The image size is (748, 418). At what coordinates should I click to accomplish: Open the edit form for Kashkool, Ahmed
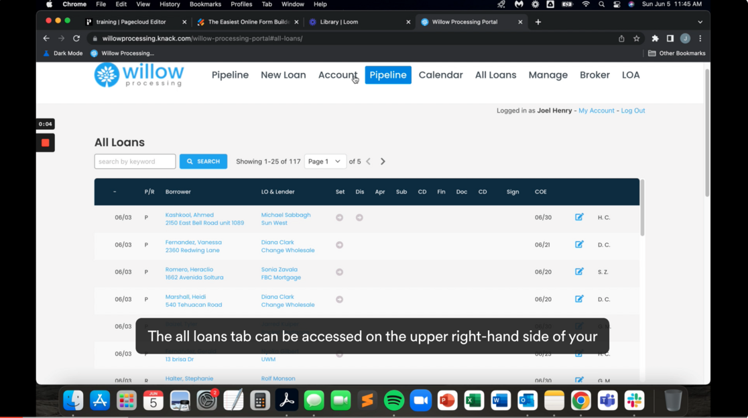tap(578, 217)
